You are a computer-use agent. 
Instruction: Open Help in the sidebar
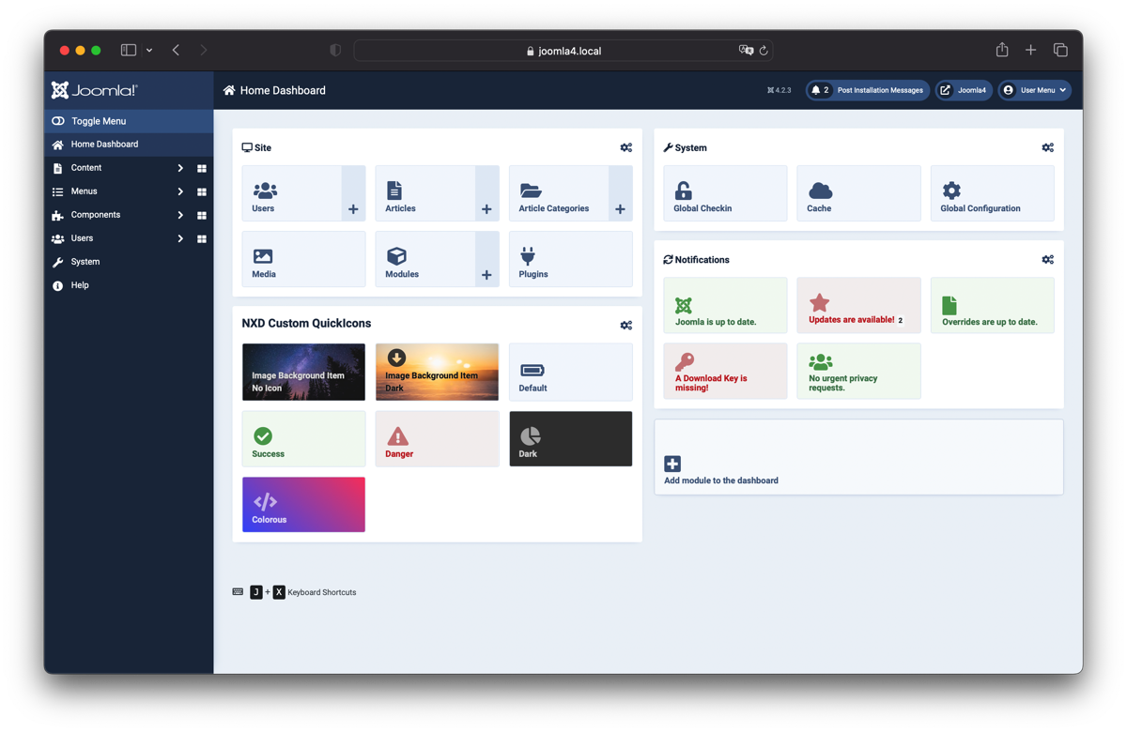pyautogui.click(x=129, y=285)
